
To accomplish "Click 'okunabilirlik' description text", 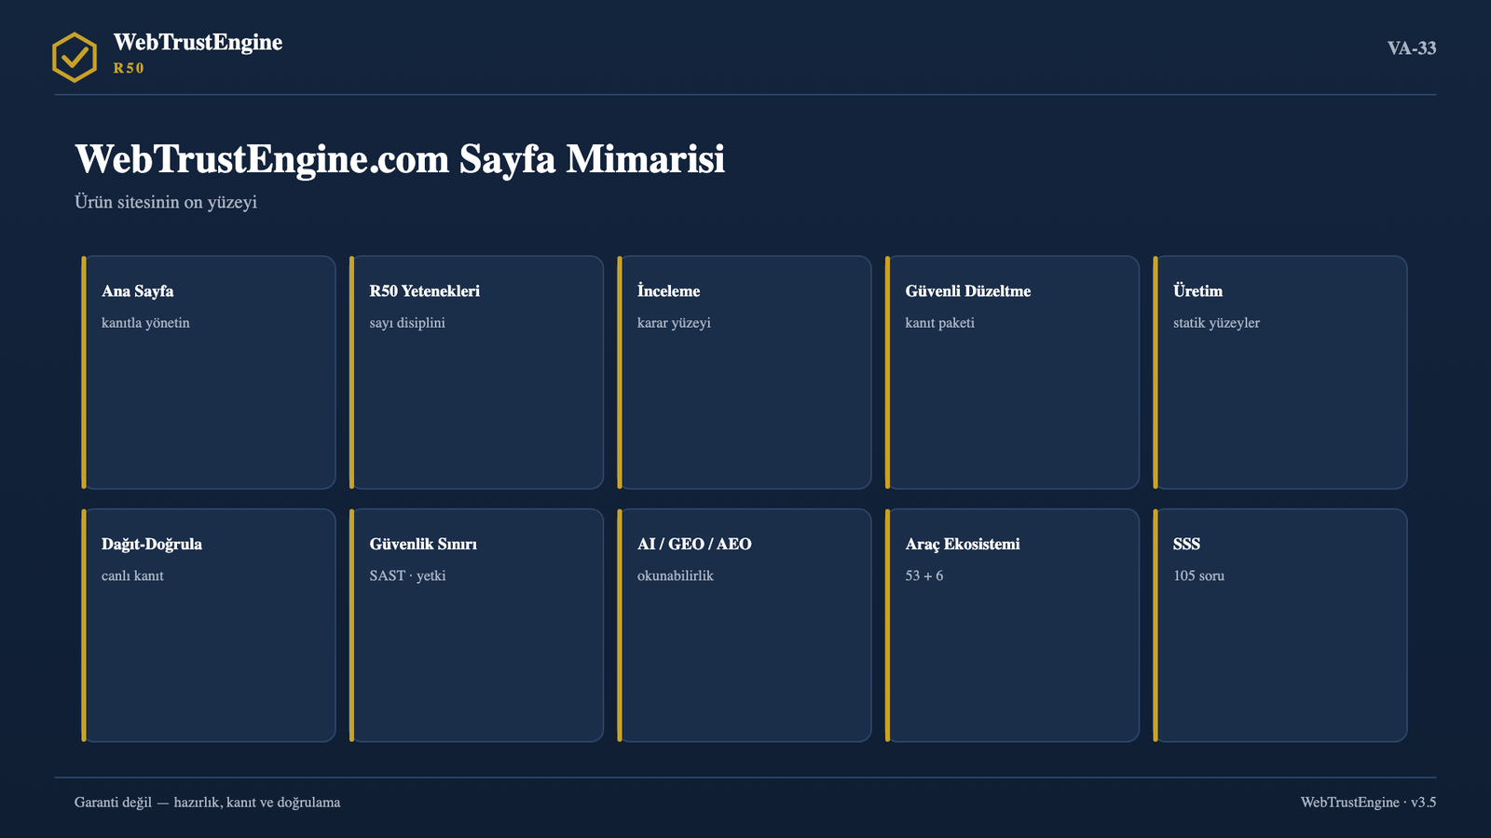I will coord(676,576).
